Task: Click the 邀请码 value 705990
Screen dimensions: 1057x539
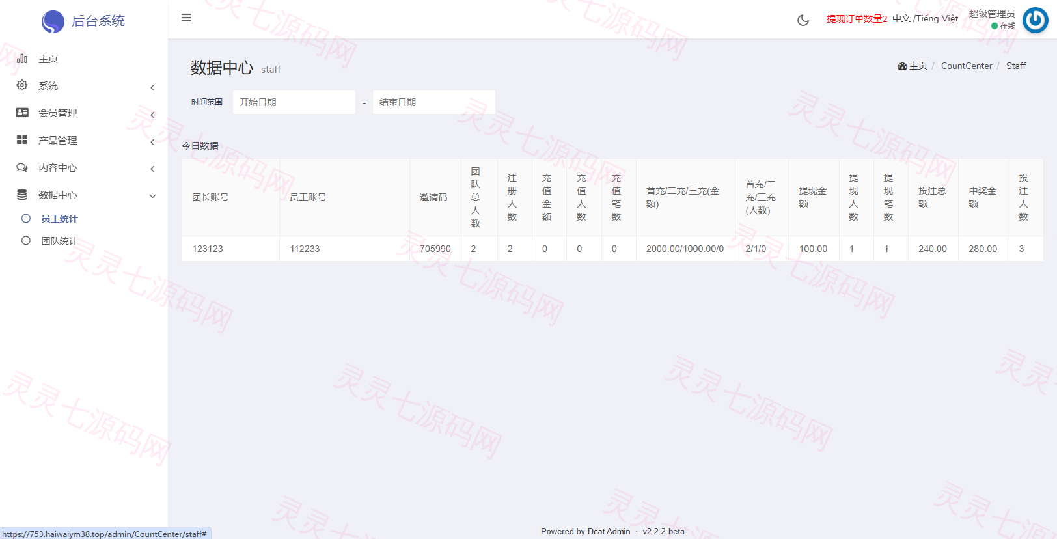Action: point(435,249)
